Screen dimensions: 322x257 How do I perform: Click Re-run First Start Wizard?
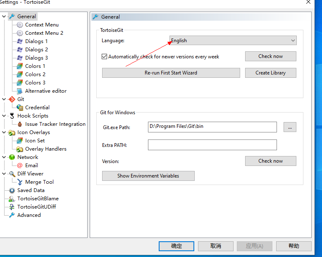click(x=171, y=73)
